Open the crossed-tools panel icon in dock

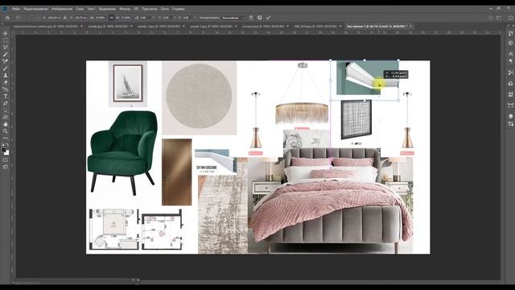click(510, 72)
